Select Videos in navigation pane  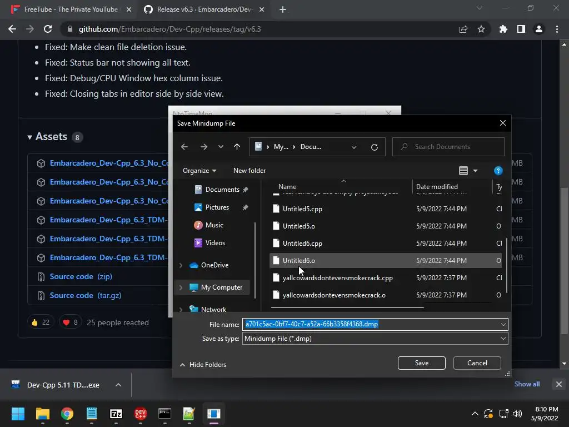[x=209, y=243]
